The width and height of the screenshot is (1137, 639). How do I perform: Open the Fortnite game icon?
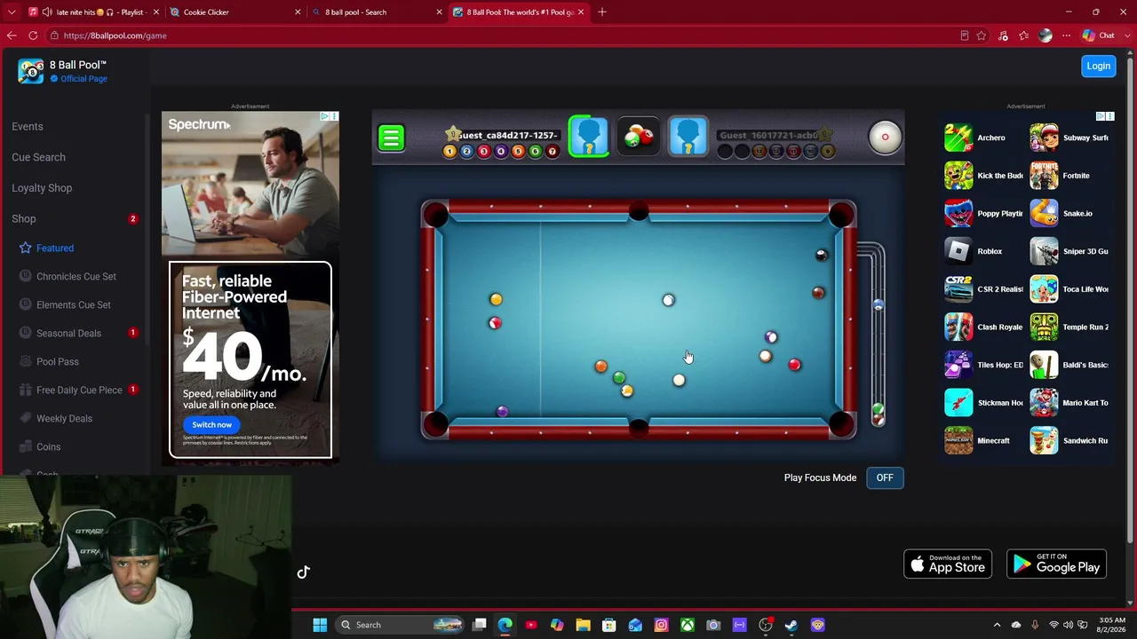pyautogui.click(x=1044, y=176)
